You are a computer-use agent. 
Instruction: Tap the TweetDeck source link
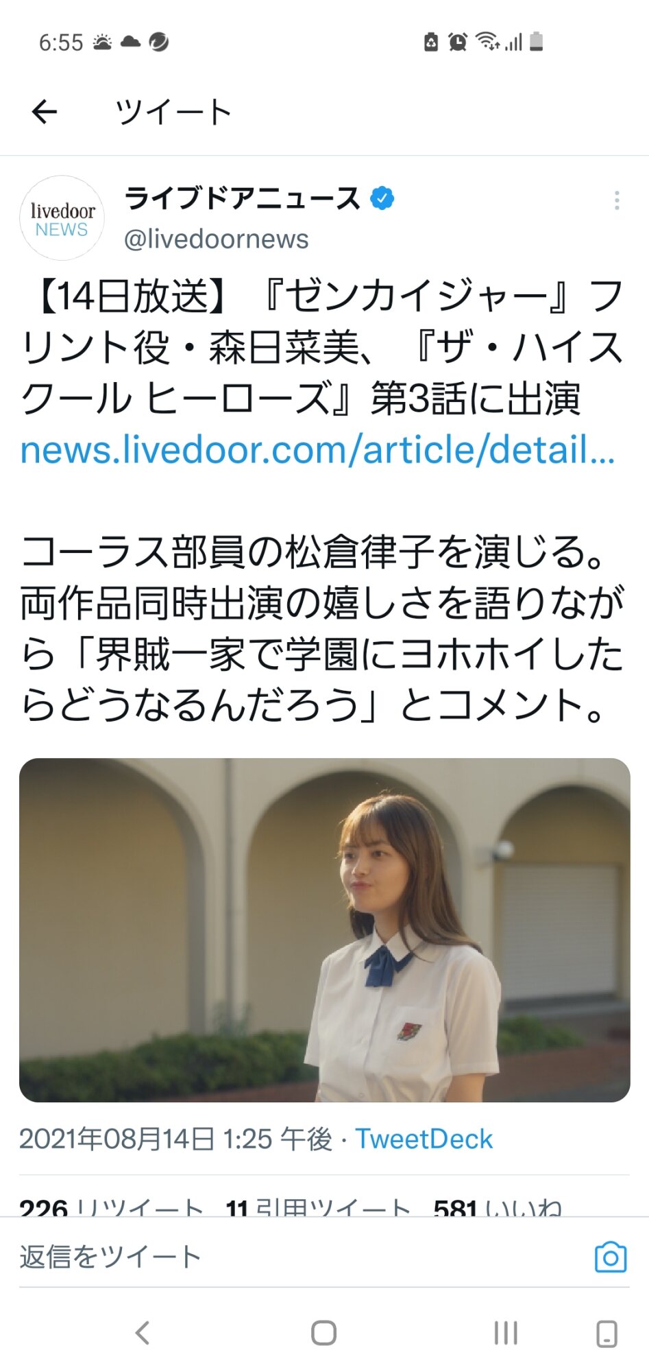(424, 1139)
